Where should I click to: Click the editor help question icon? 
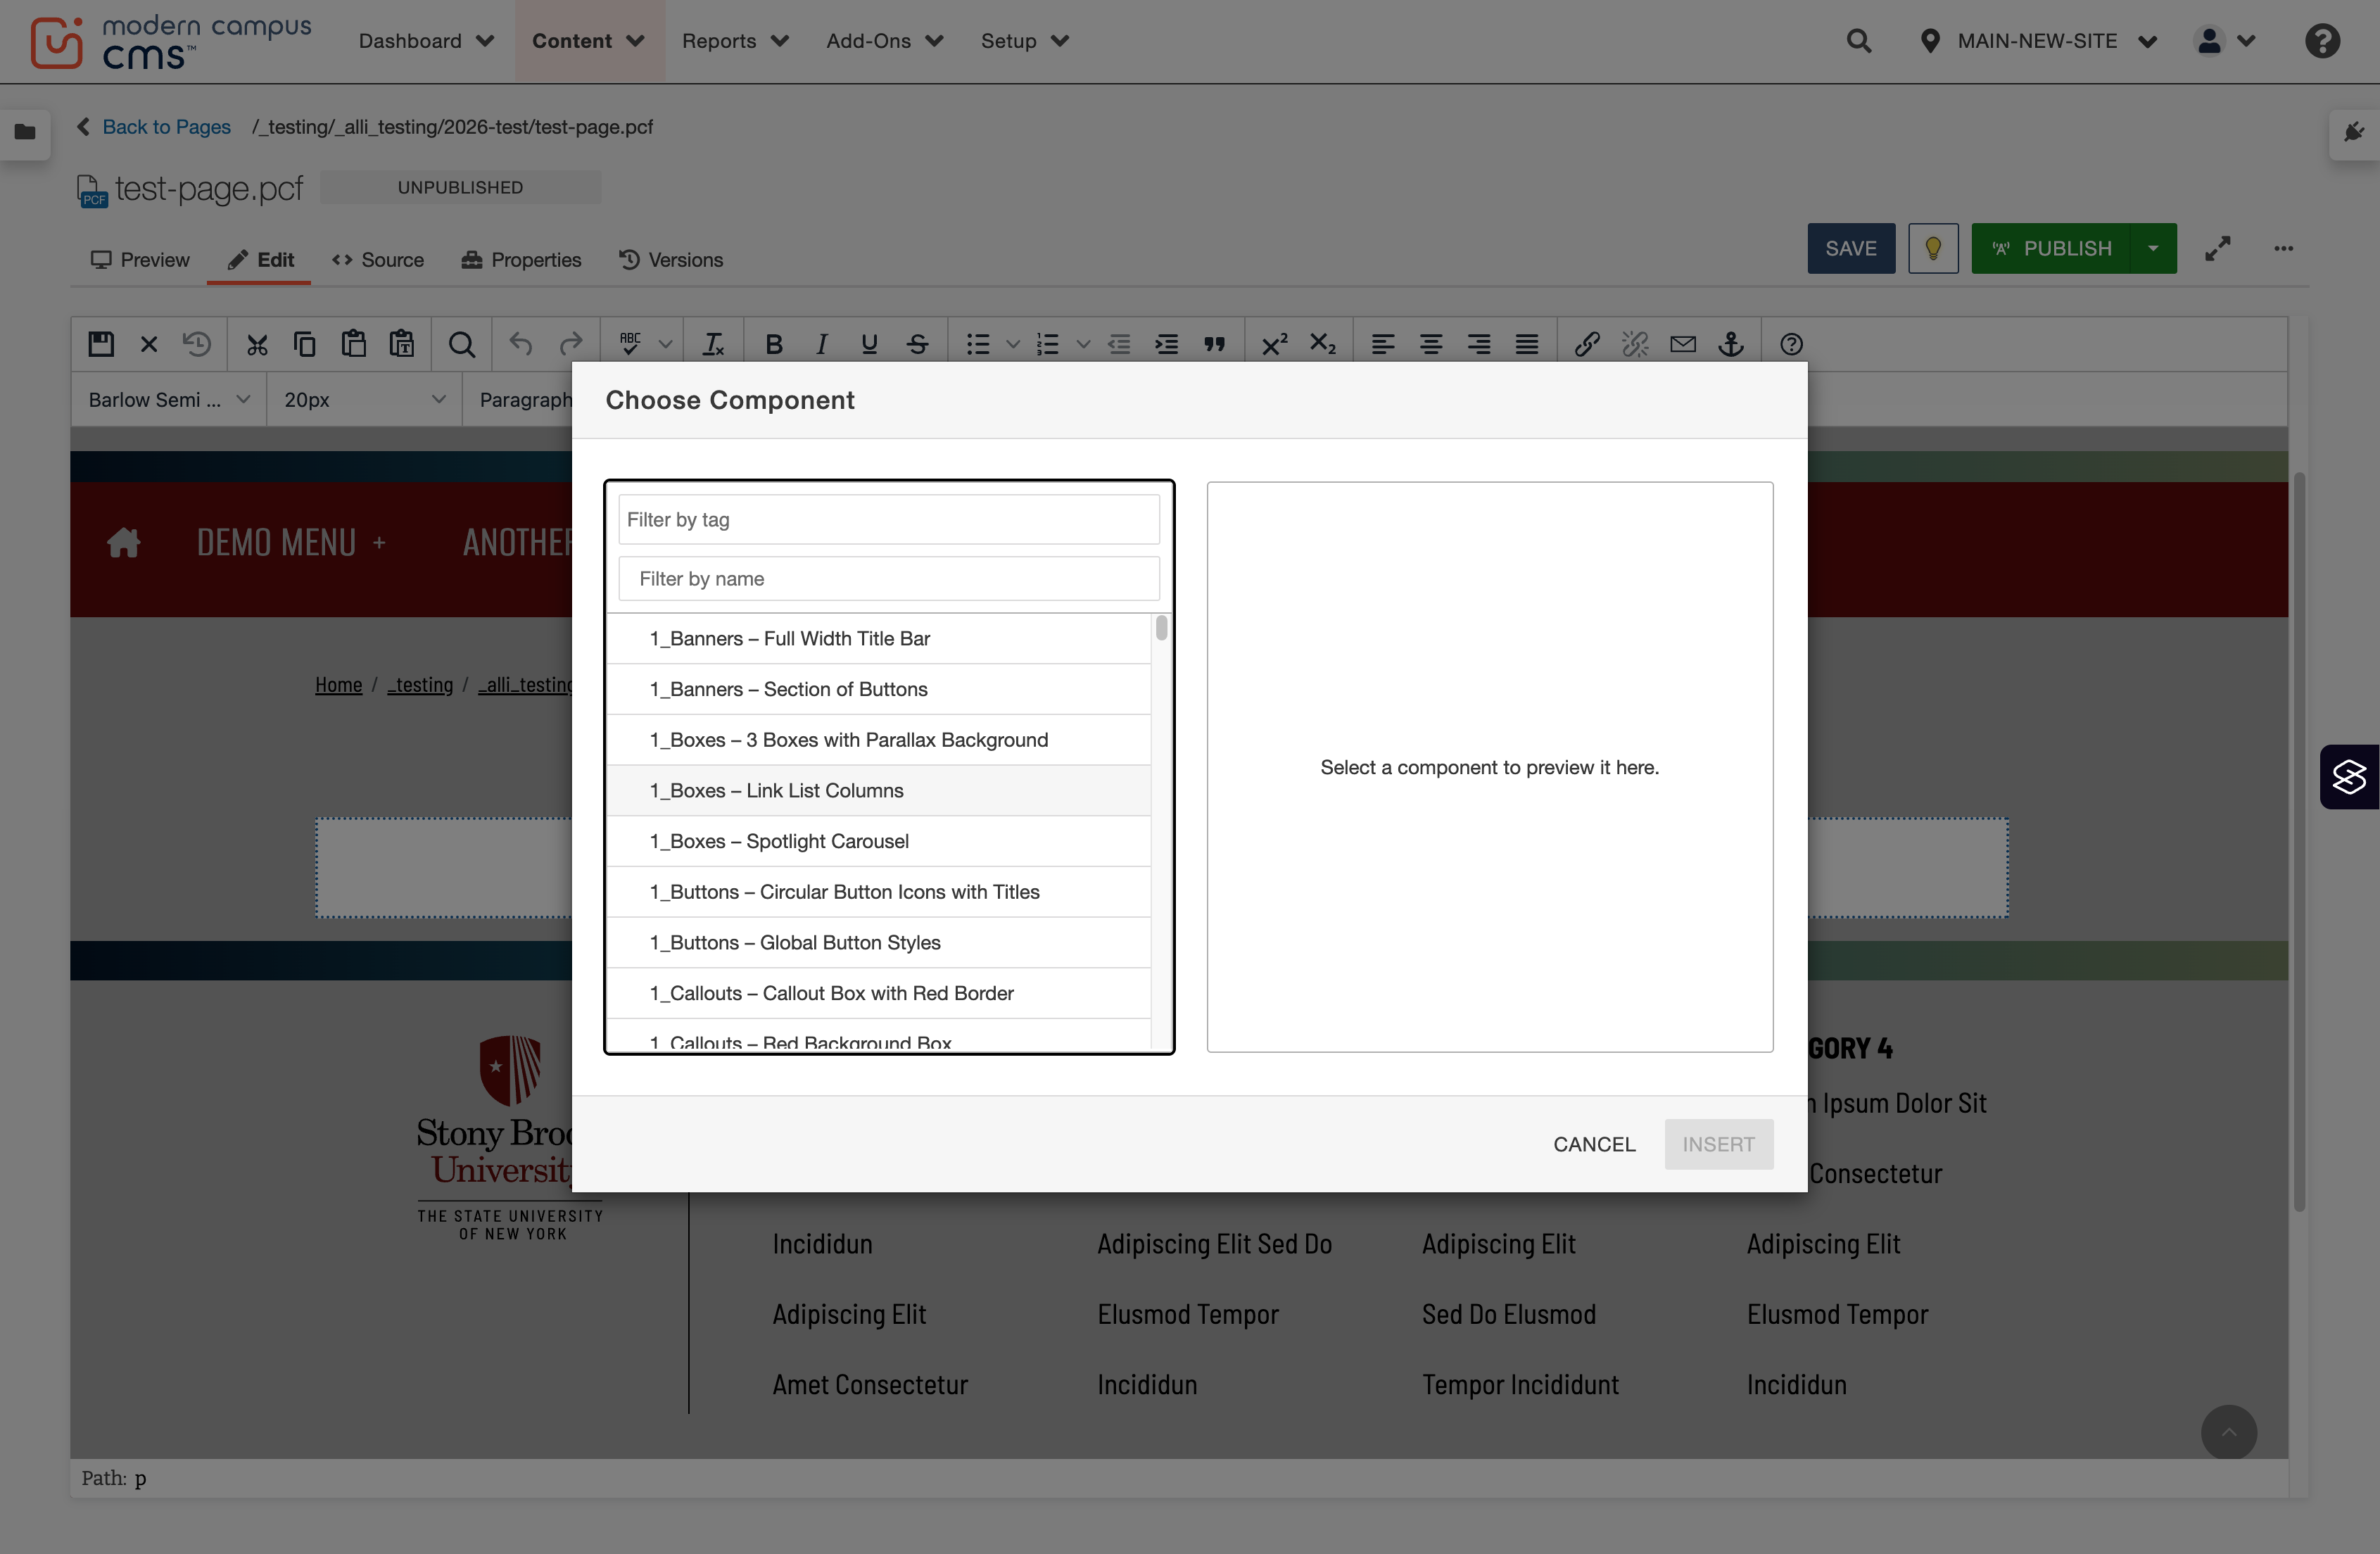tap(1791, 344)
